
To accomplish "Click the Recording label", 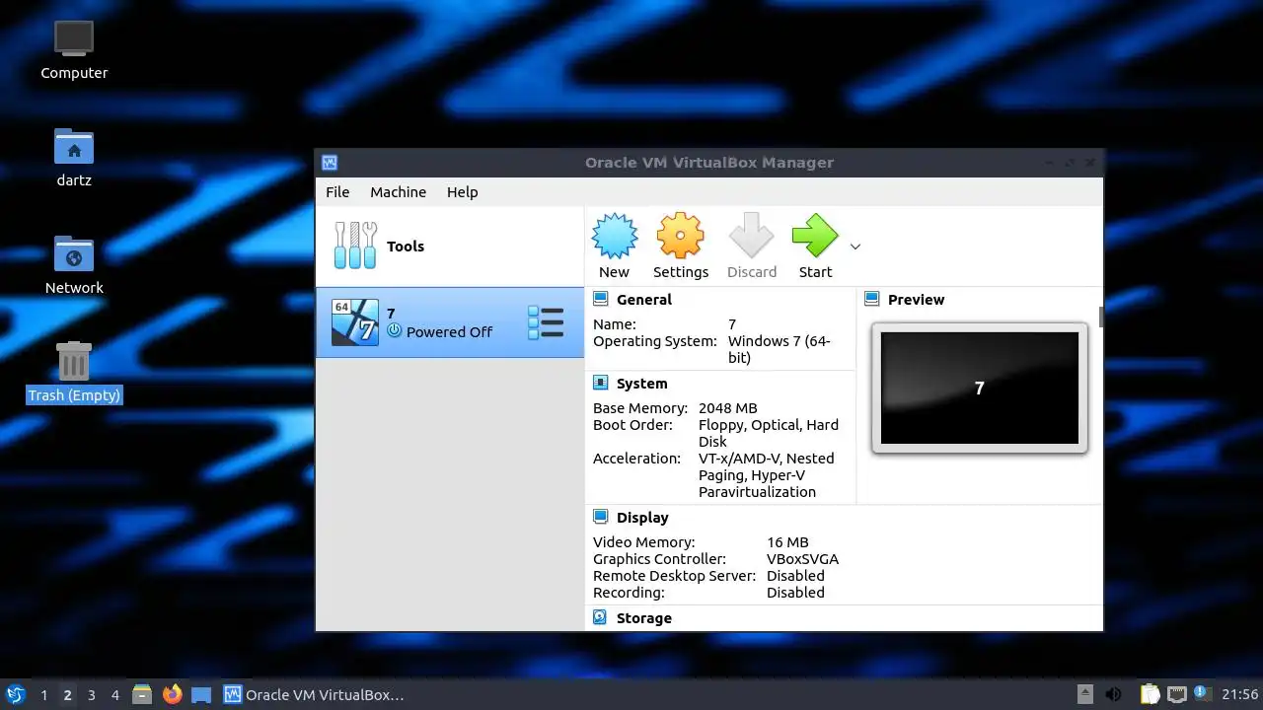I will pyautogui.click(x=629, y=593).
